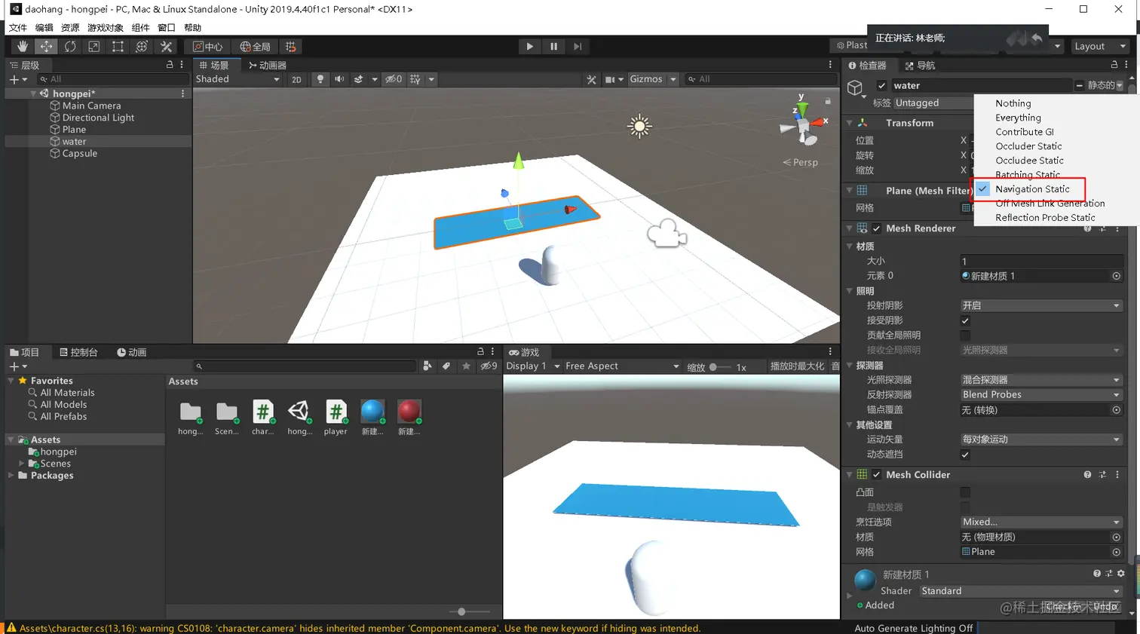Click the scene camera settings icon

click(611, 79)
